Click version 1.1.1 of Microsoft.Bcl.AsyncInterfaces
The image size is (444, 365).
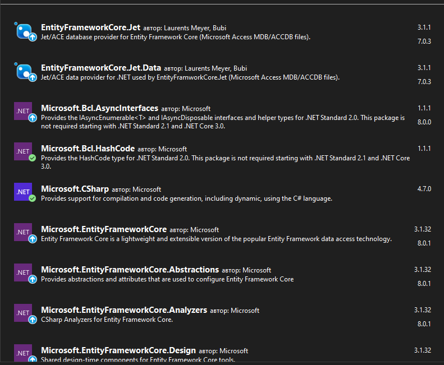coord(424,108)
